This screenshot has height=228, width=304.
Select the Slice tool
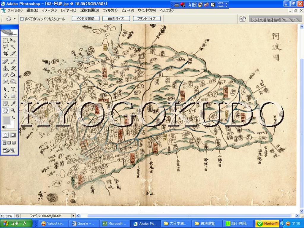13,53
